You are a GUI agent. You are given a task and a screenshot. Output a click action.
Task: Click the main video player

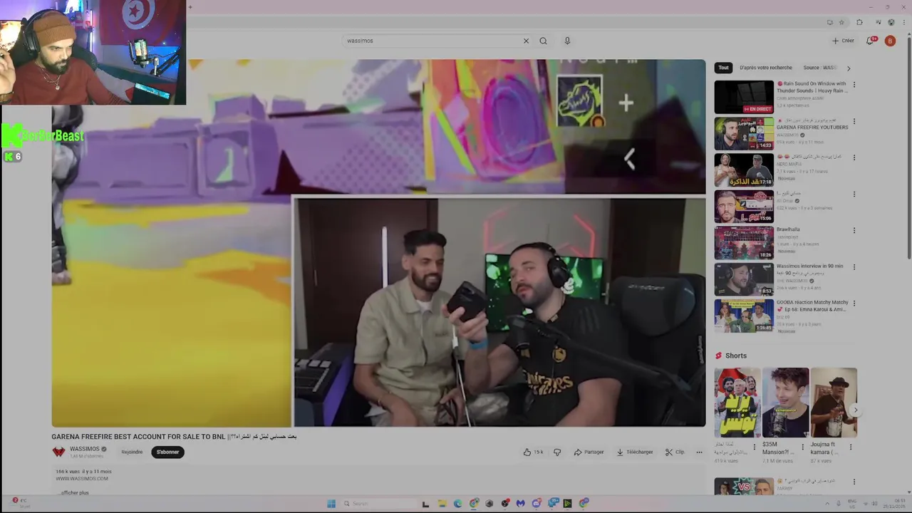pyautogui.click(x=378, y=243)
